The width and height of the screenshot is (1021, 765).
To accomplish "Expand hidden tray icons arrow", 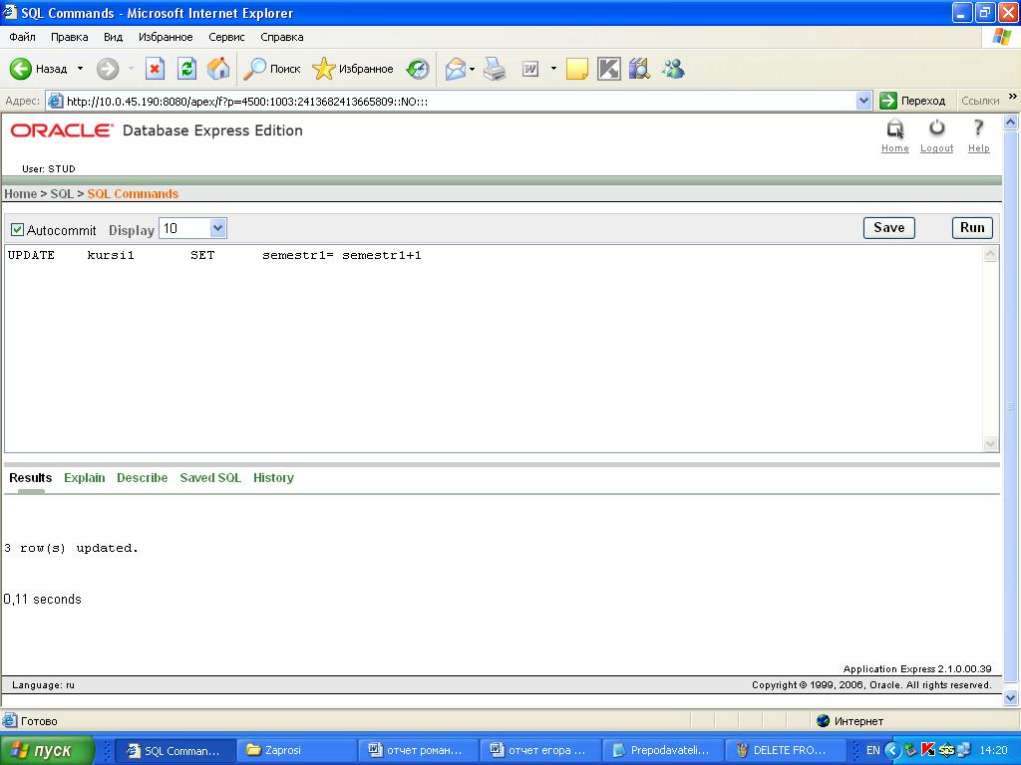I will 892,750.
